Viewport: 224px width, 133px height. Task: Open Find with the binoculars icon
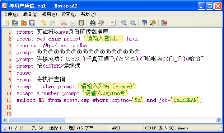click(x=93, y=23)
